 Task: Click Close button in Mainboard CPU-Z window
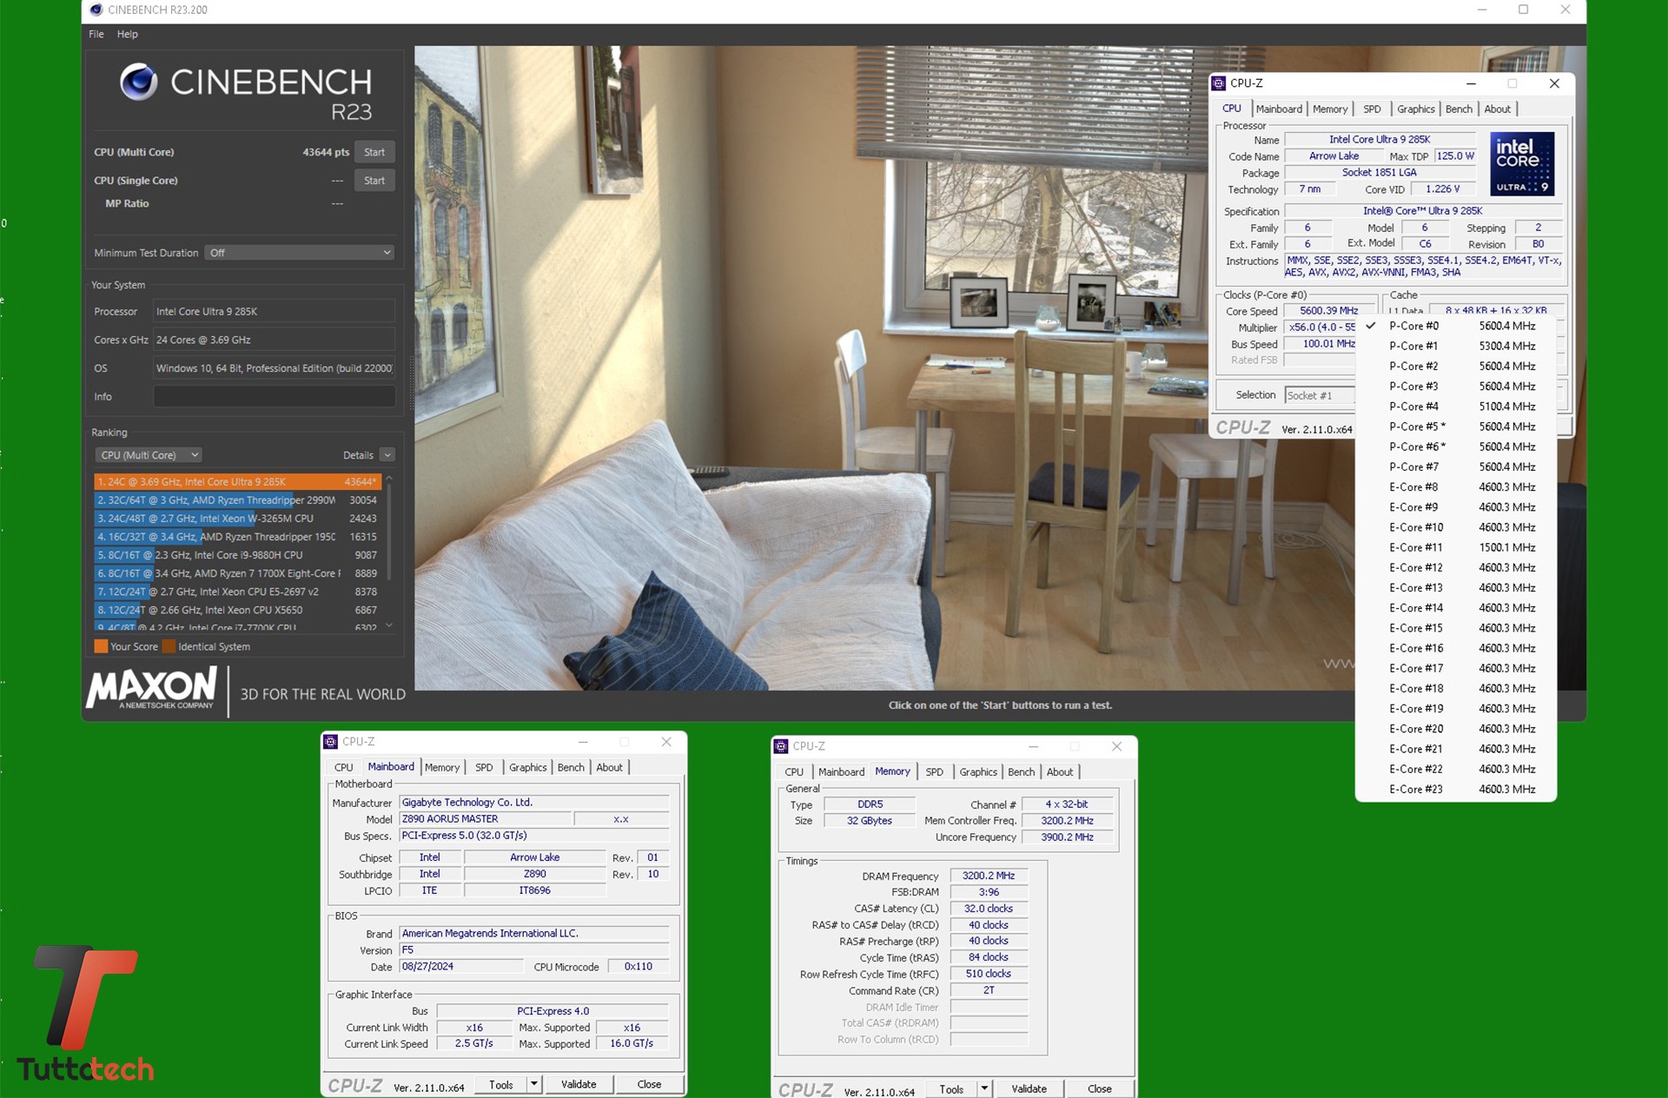click(x=649, y=1084)
